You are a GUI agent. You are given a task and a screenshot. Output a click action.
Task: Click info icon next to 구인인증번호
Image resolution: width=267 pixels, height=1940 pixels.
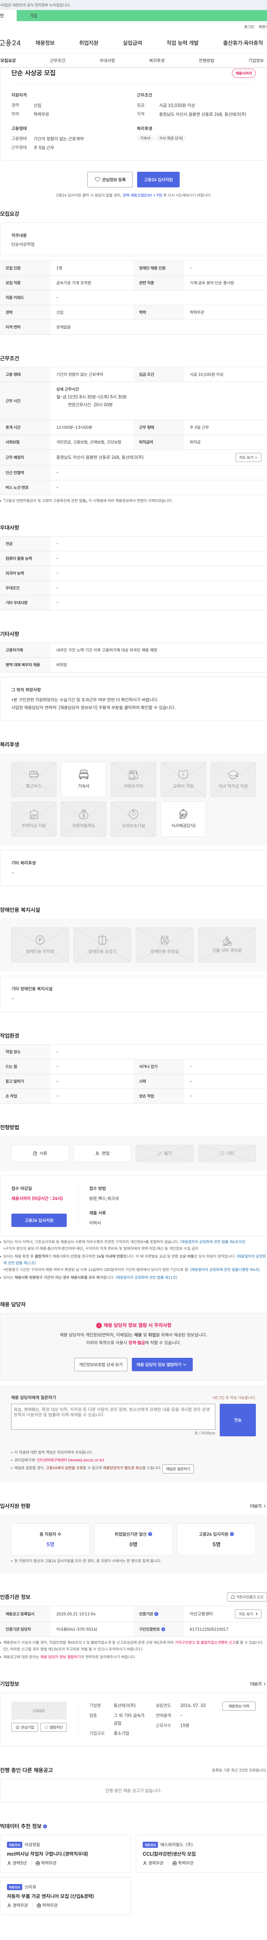pos(163,1629)
